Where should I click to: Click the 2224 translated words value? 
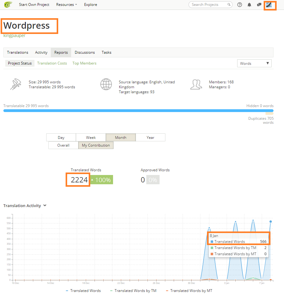click(x=79, y=180)
